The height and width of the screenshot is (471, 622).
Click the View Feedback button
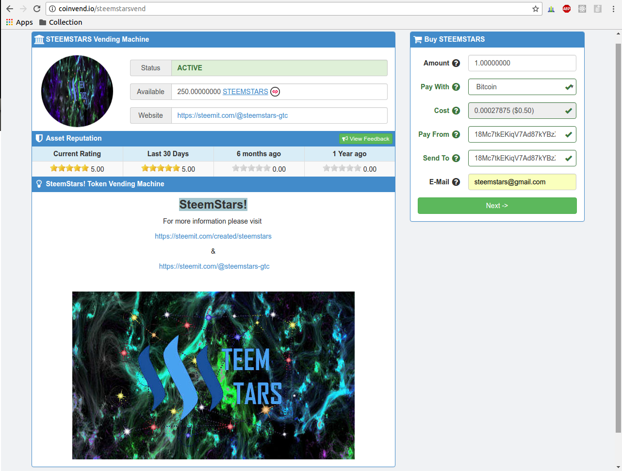[366, 139]
